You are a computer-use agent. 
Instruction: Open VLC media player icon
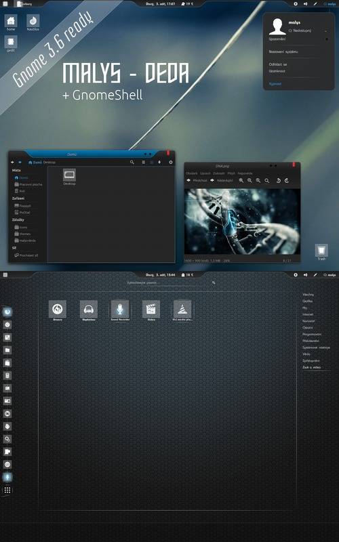pyautogui.click(x=182, y=309)
